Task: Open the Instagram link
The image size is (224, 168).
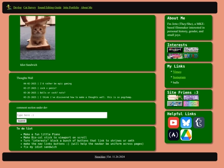Action: point(179,77)
